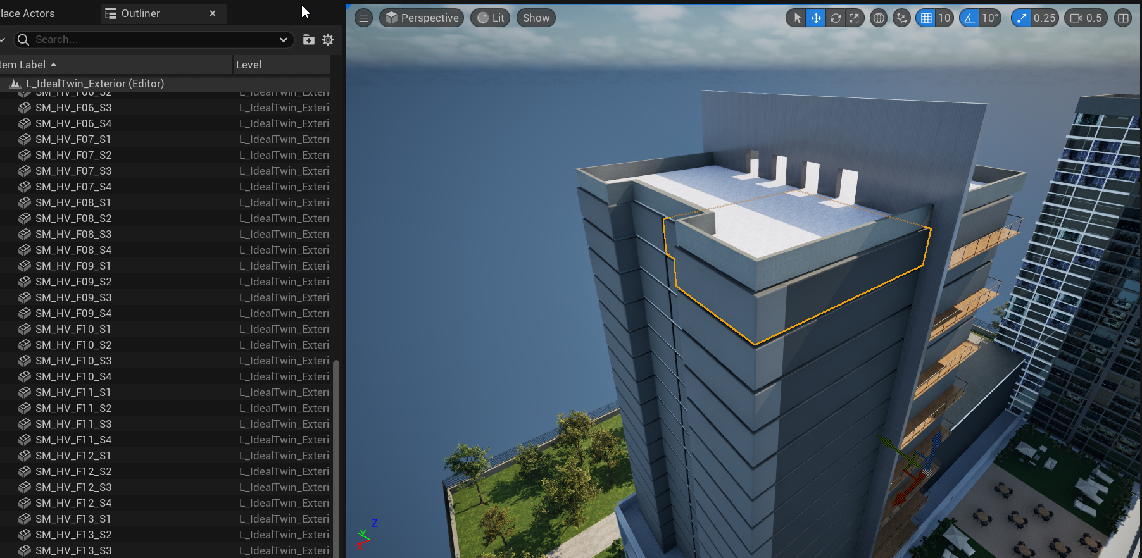The width and height of the screenshot is (1142, 558).
Task: Select the Rotate transform tool
Action: pos(836,18)
